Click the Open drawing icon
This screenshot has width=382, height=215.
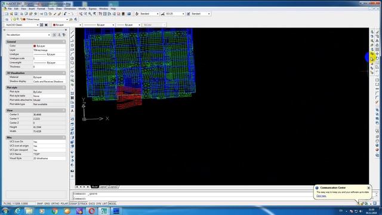click(11, 14)
